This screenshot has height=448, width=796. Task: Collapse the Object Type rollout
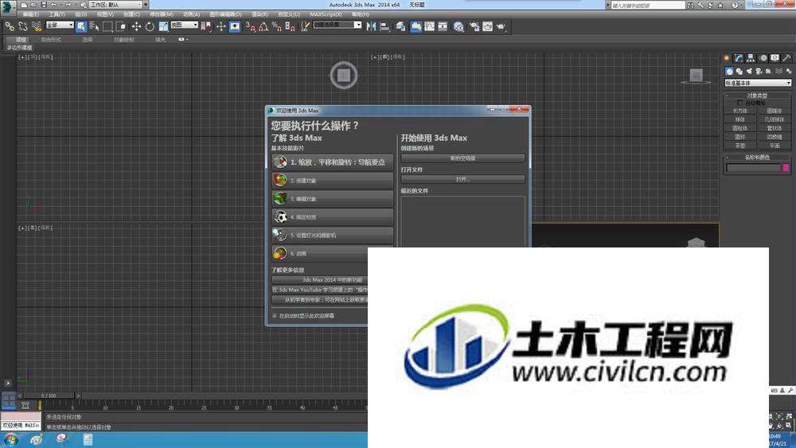(x=756, y=95)
